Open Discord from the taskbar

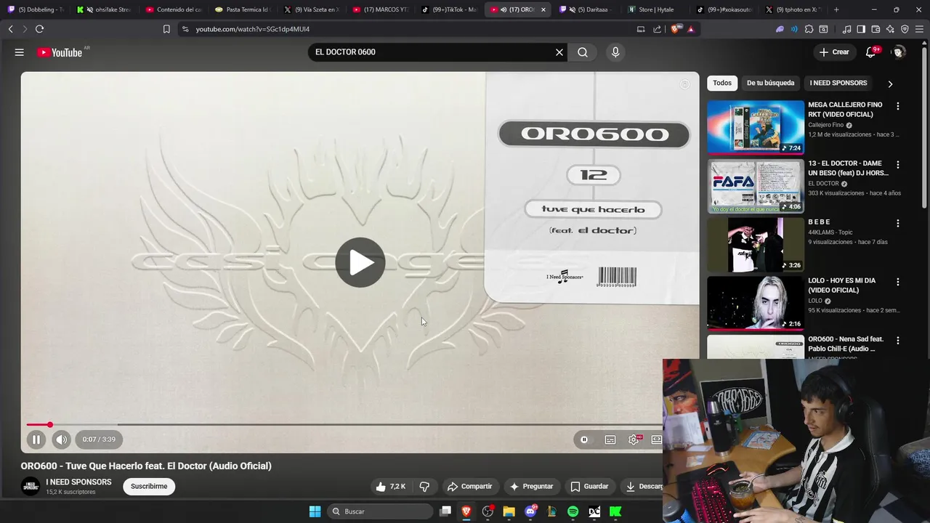pos(530,511)
